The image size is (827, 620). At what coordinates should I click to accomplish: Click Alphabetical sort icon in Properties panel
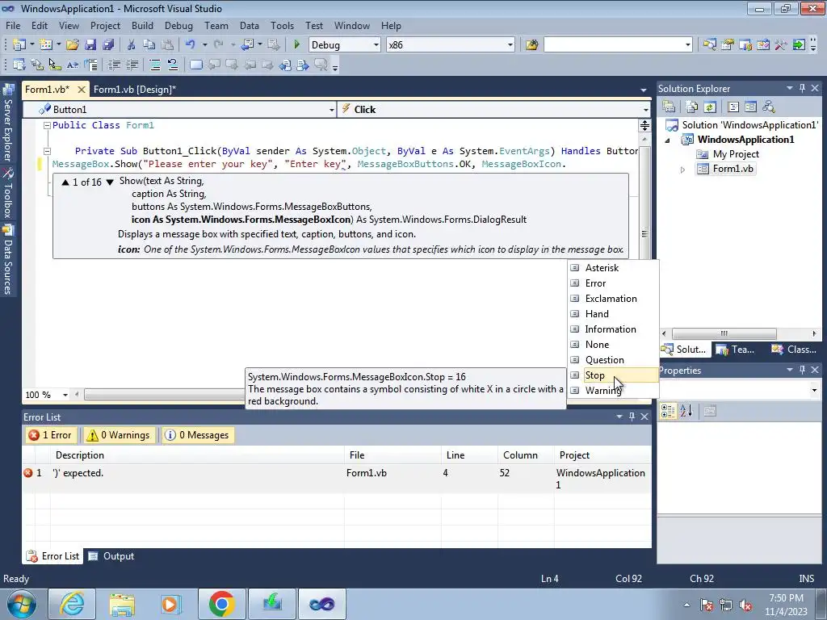click(x=686, y=411)
